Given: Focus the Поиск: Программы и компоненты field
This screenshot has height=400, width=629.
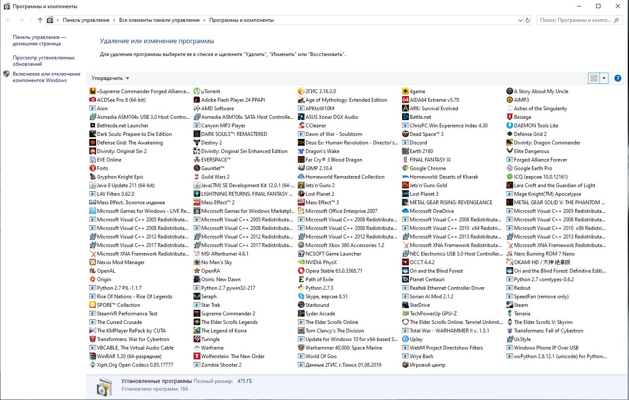Looking at the screenshot, I should coord(579,20).
